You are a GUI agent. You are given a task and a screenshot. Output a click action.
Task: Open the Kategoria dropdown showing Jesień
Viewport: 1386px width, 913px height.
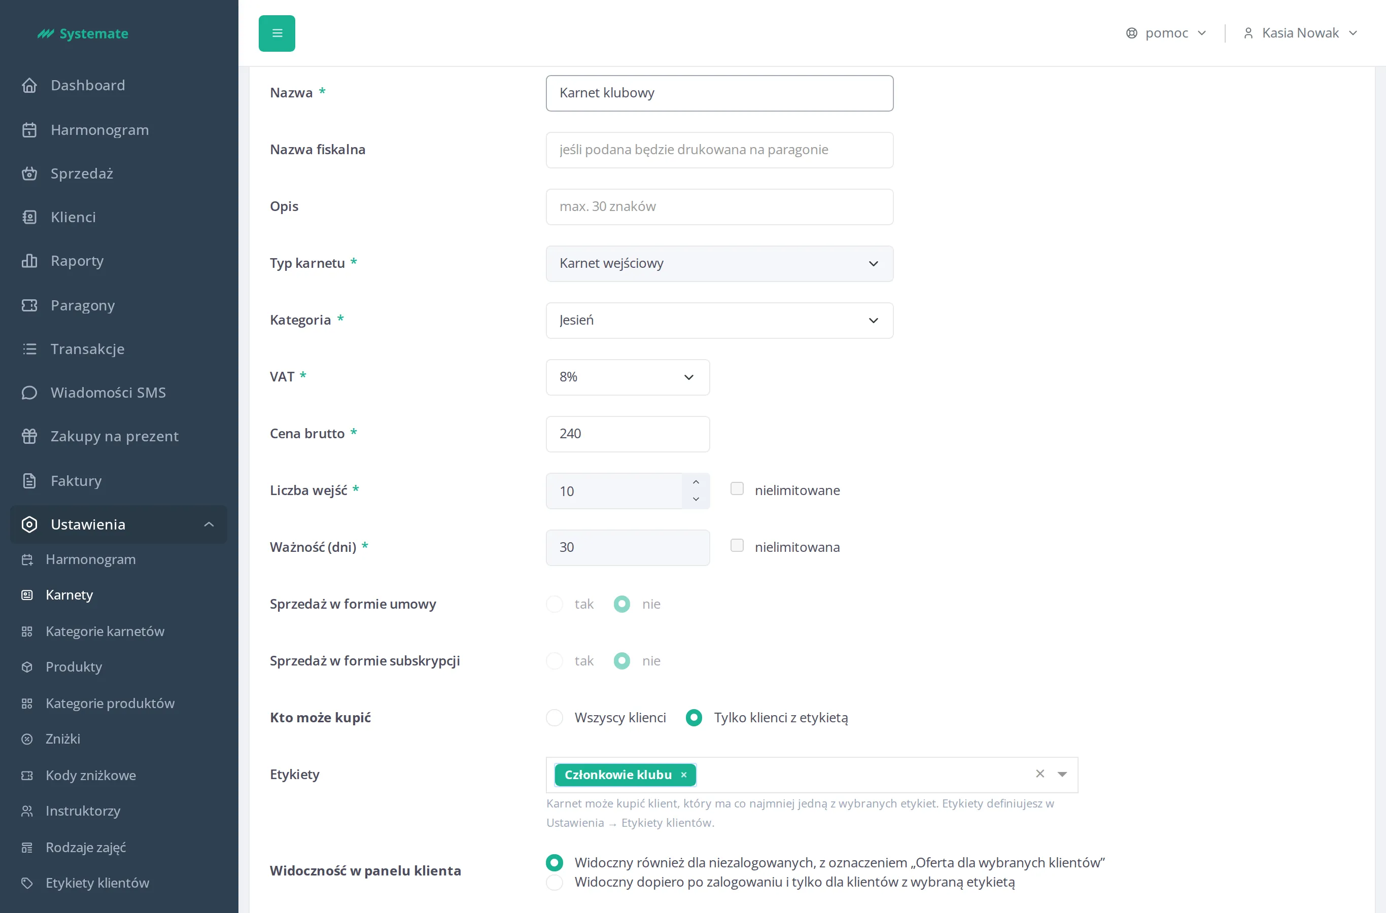coord(719,320)
